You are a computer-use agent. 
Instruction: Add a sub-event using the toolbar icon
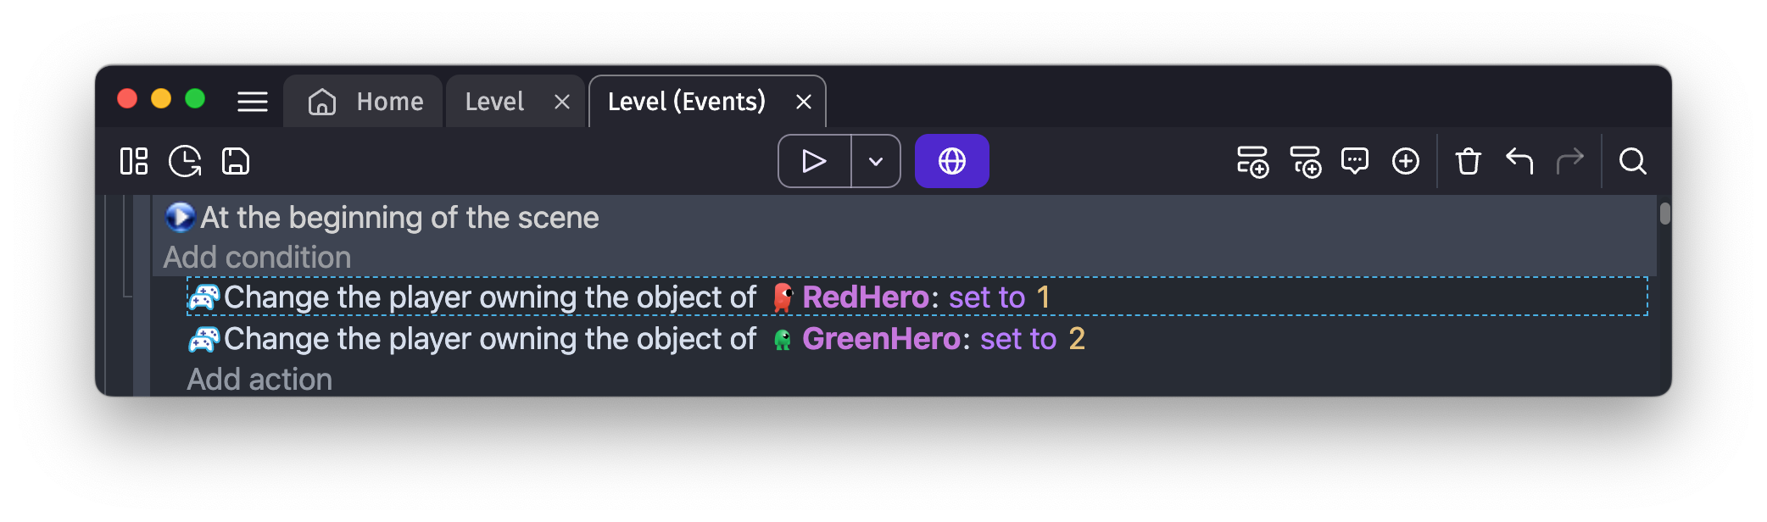tap(1307, 161)
